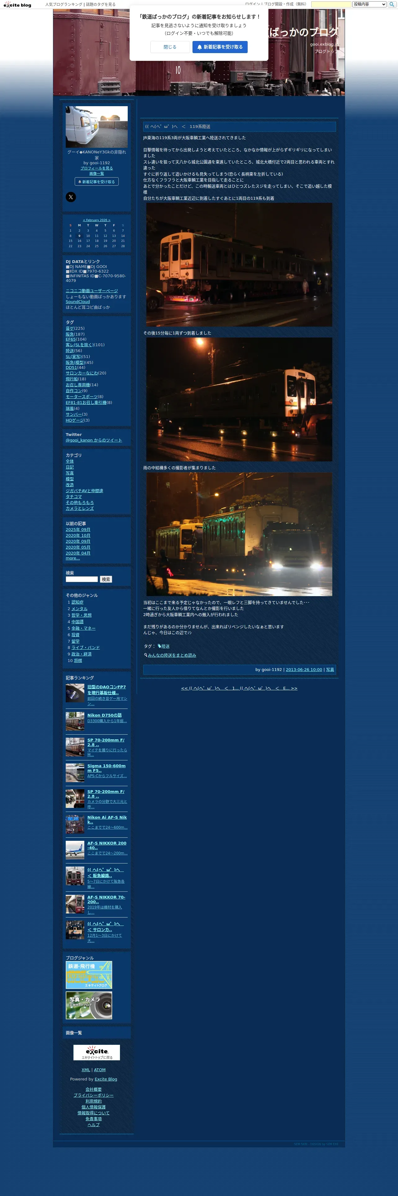Open third photo with truck headlights
This screenshot has width=398, height=1196.
pyautogui.click(x=239, y=534)
